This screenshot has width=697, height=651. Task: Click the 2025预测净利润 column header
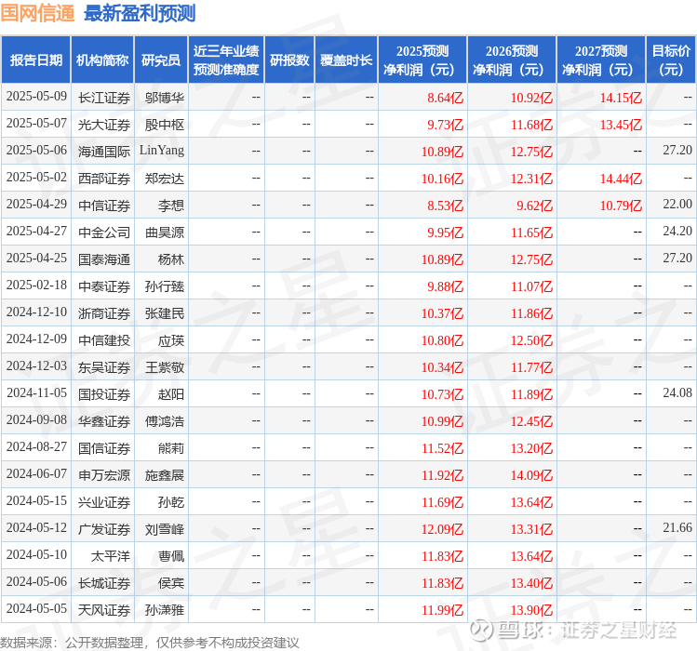[422, 60]
